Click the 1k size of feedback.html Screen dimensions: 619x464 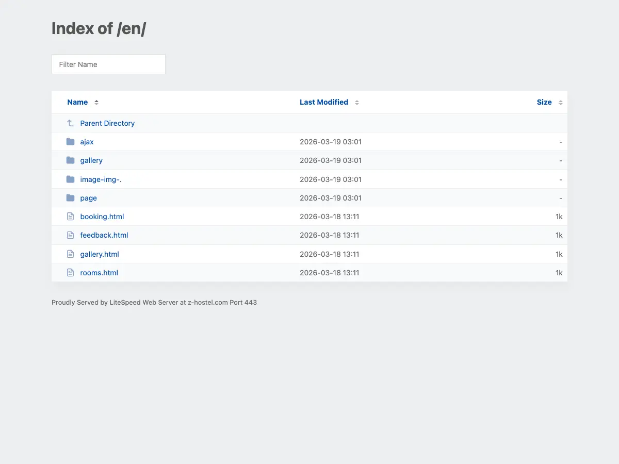tap(559, 235)
